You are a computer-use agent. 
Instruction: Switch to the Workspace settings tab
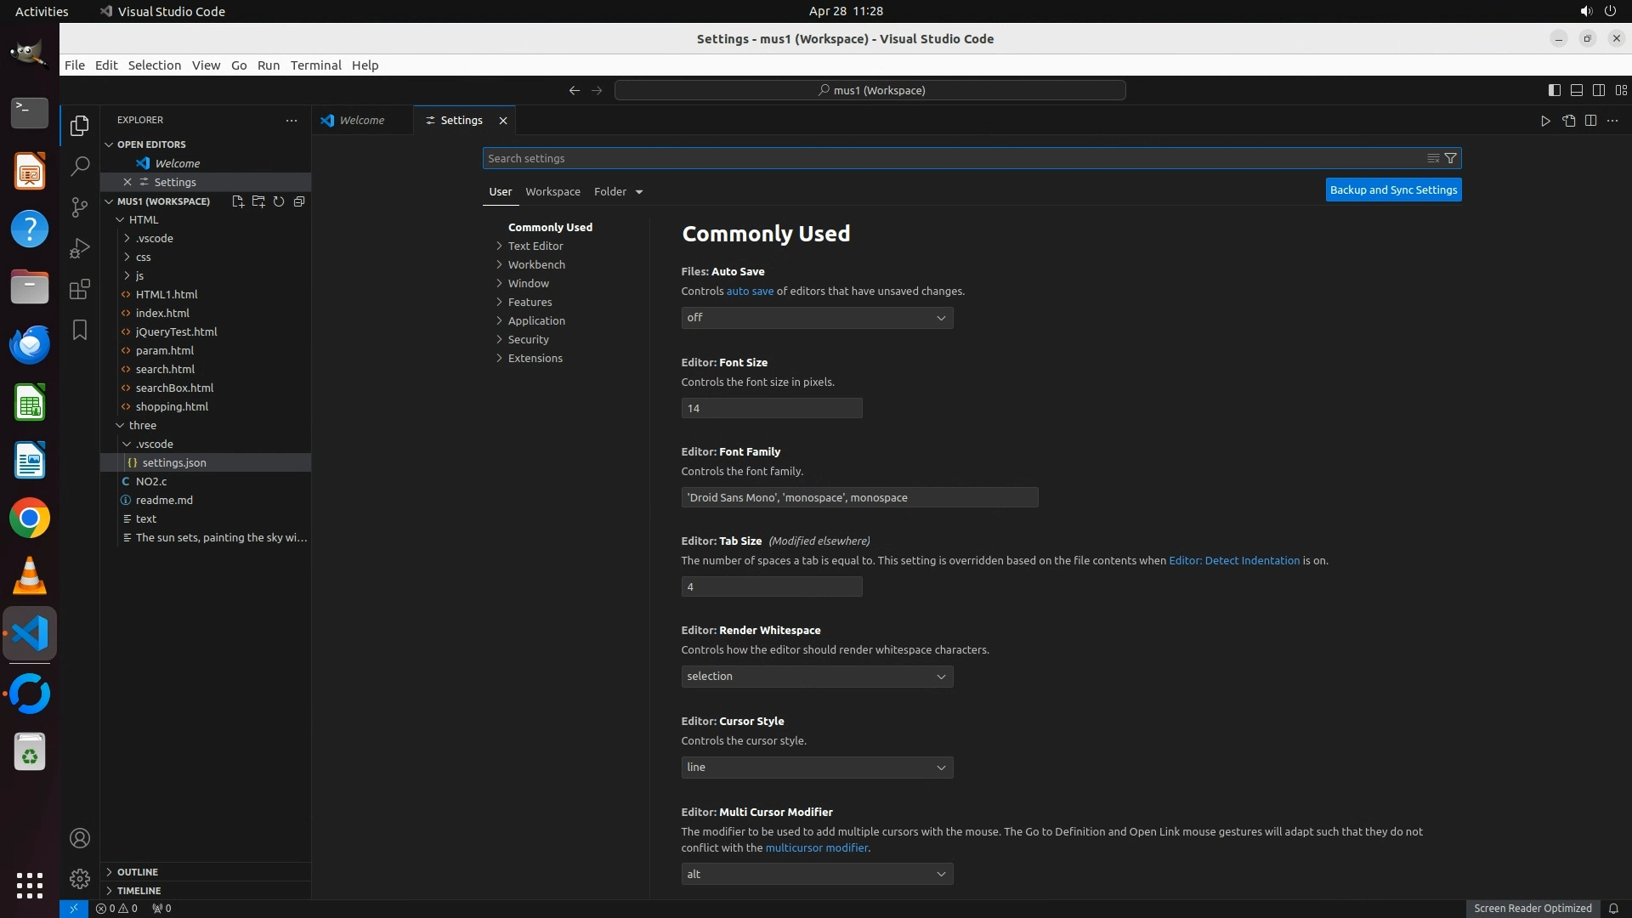(x=552, y=192)
